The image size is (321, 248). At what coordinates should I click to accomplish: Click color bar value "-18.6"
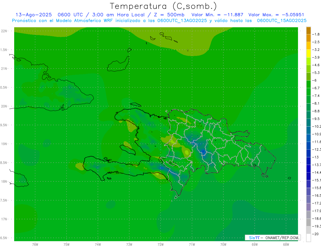[317, 219]
